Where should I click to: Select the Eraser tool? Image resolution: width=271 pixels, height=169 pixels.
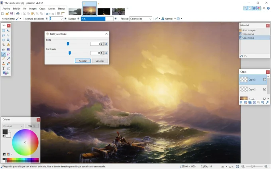coord(8,54)
